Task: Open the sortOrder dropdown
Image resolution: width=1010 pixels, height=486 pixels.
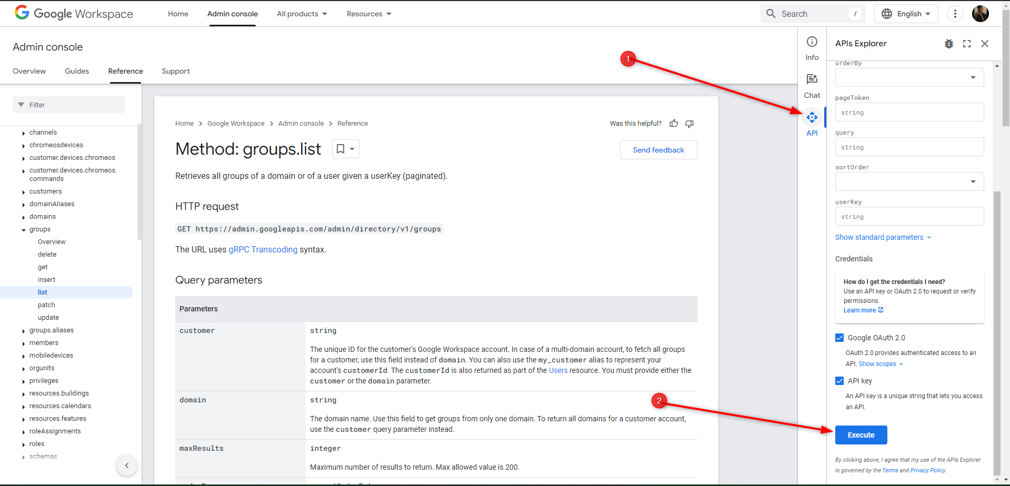Action: (909, 181)
